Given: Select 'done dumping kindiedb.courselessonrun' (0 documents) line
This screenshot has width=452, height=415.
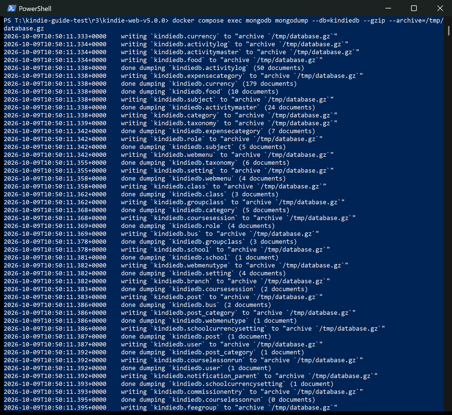Looking at the screenshot, I should pyautogui.click(x=159, y=400).
